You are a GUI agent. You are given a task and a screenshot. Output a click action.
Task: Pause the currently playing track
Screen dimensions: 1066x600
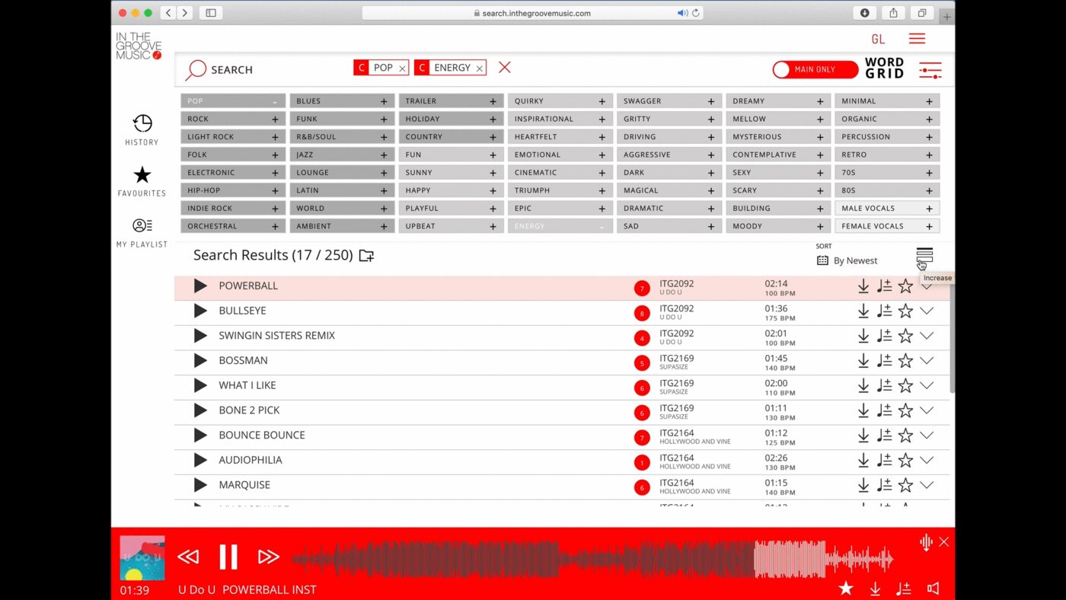point(228,557)
